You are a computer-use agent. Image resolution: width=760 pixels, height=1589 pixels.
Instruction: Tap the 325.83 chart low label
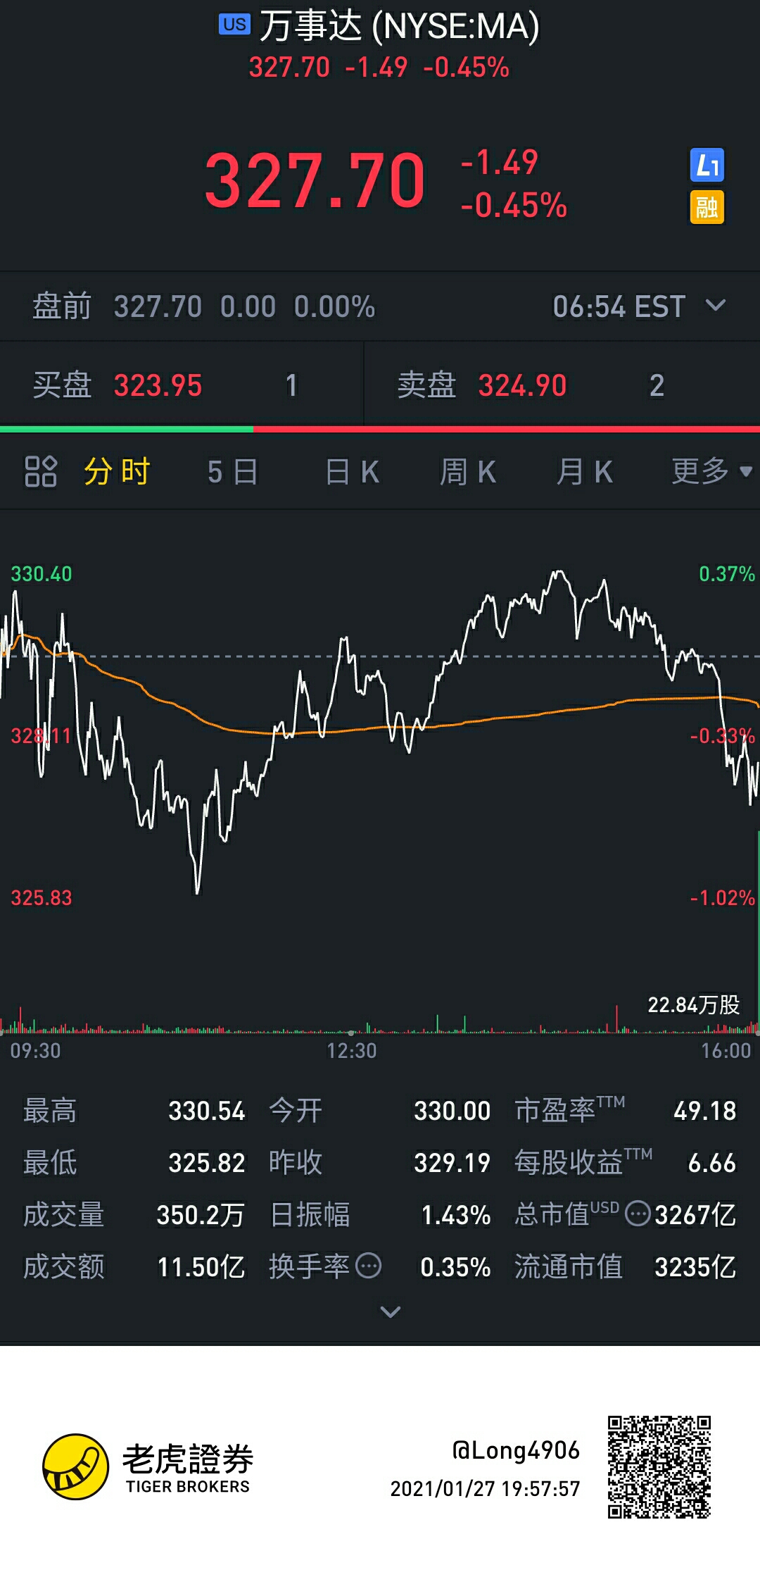coord(41,898)
